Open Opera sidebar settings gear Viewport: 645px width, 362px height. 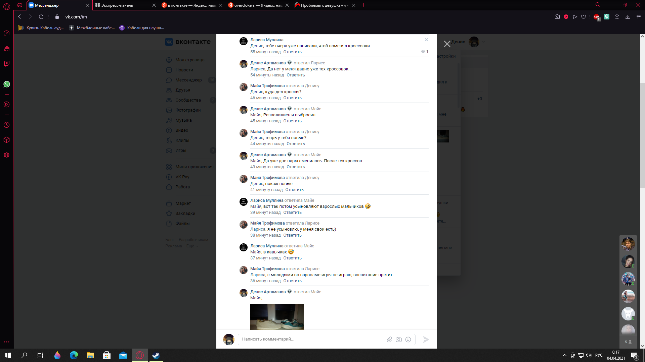coord(7,155)
